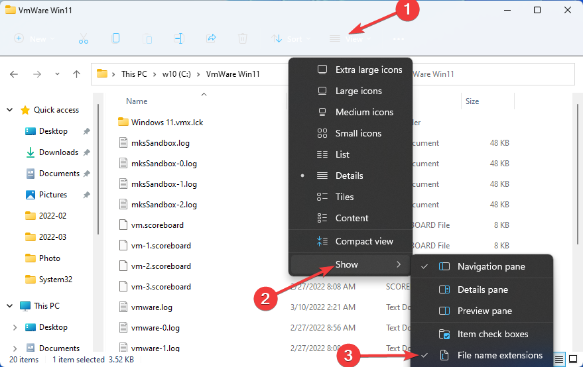The height and width of the screenshot is (367, 583).
Task: Click the Copy icon in toolbar
Action: (115, 38)
